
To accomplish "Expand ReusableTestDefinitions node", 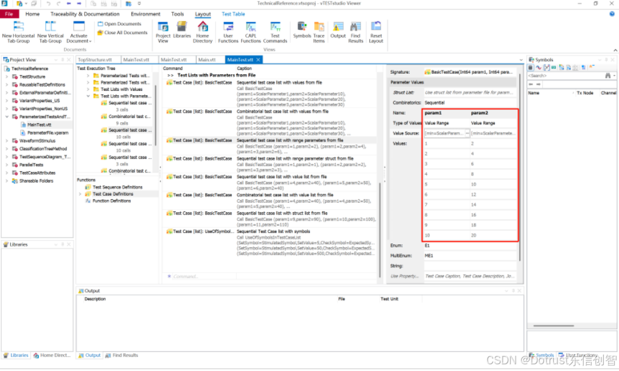I will [x=7, y=85].
